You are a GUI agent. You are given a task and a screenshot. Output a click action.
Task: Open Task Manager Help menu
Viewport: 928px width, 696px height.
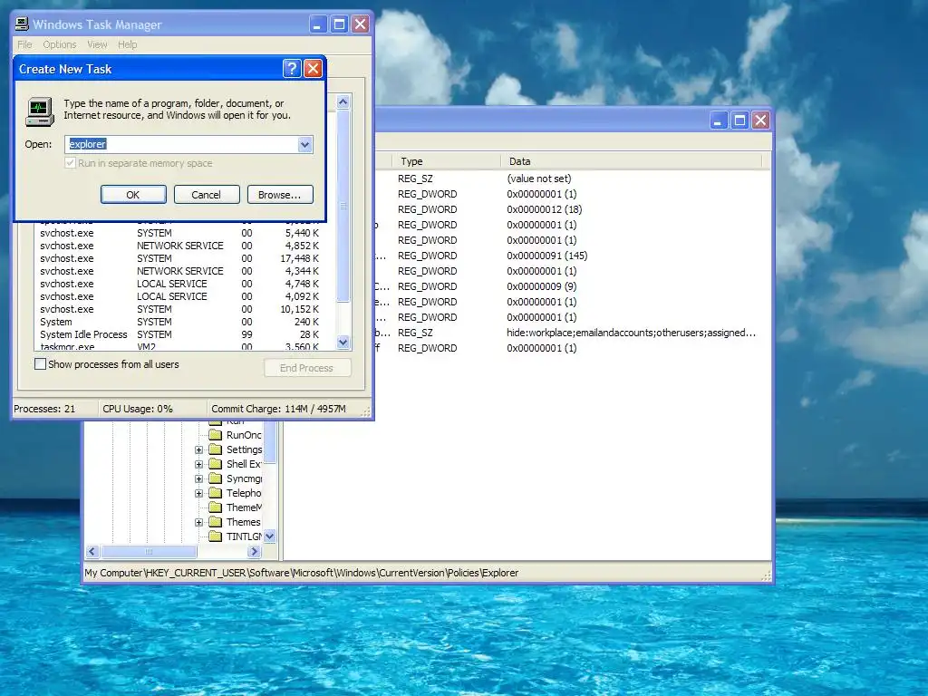coord(127,44)
